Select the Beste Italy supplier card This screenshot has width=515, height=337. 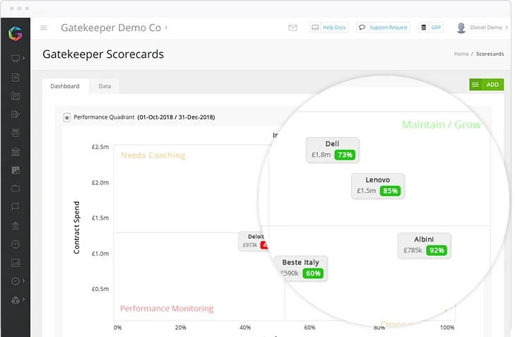click(x=301, y=268)
